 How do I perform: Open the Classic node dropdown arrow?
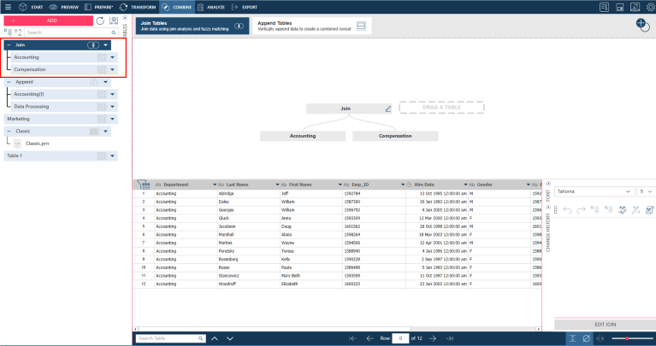(105, 132)
